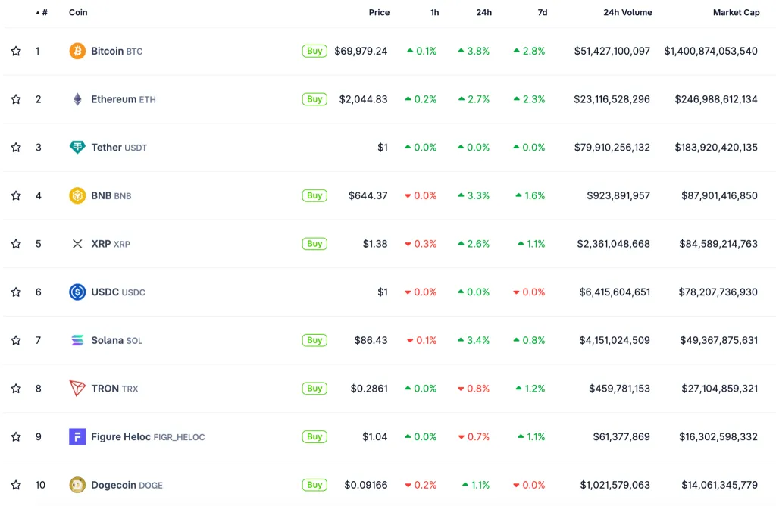Sort table by Market Cap header

click(x=736, y=12)
